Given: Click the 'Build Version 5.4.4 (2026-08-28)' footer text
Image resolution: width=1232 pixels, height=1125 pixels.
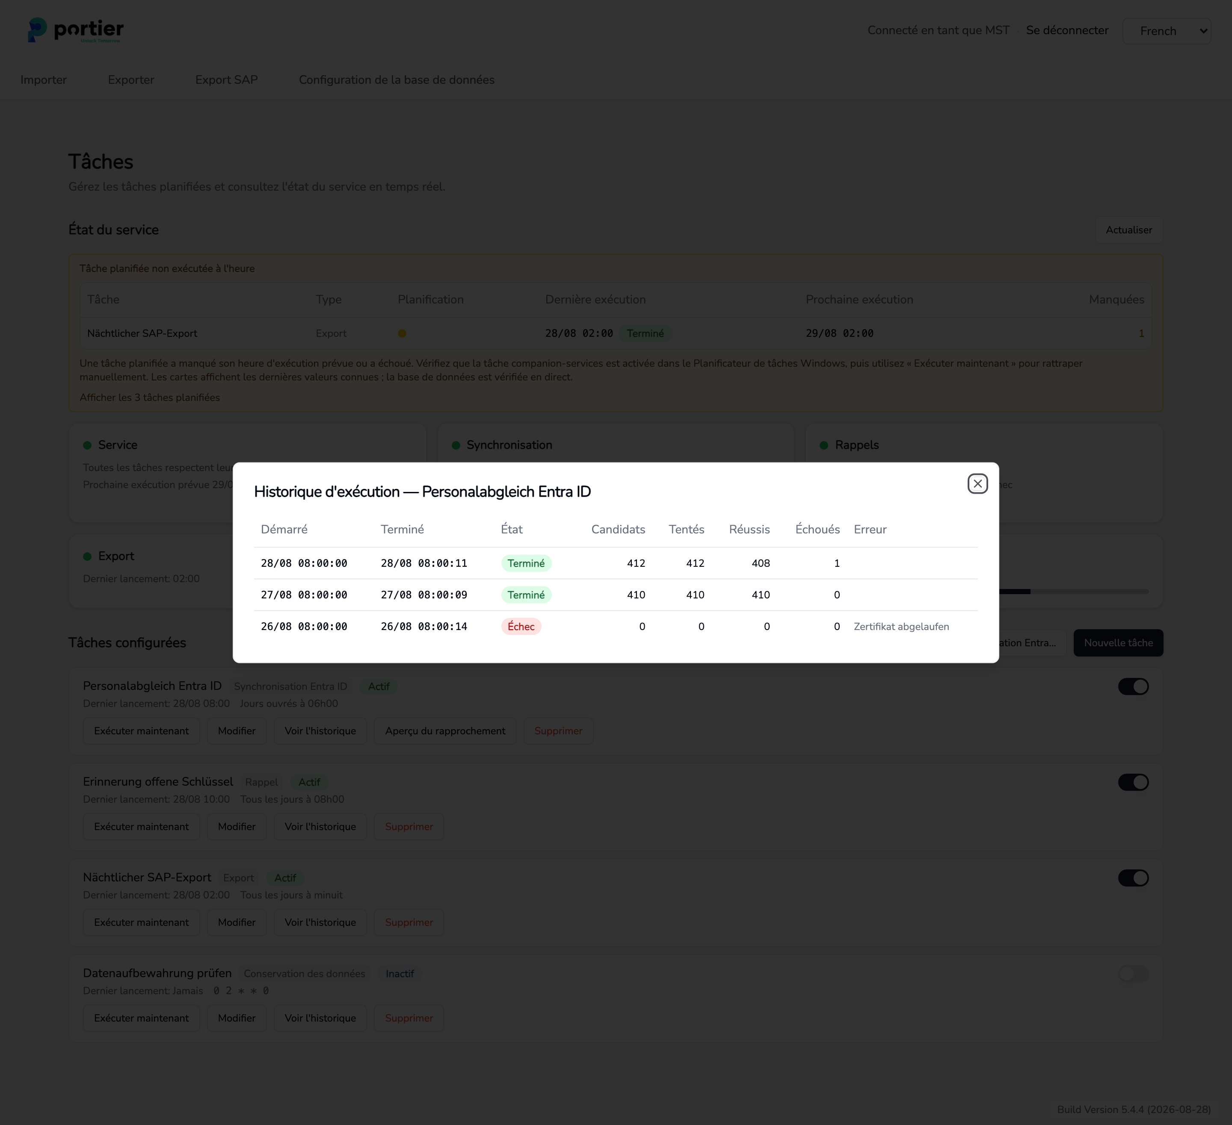Looking at the screenshot, I should [1134, 1110].
